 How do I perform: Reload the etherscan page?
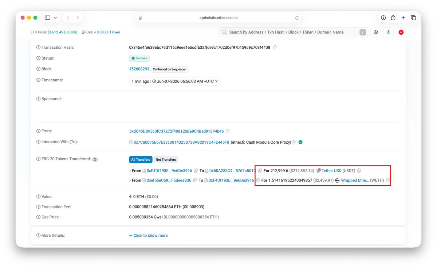(x=297, y=18)
